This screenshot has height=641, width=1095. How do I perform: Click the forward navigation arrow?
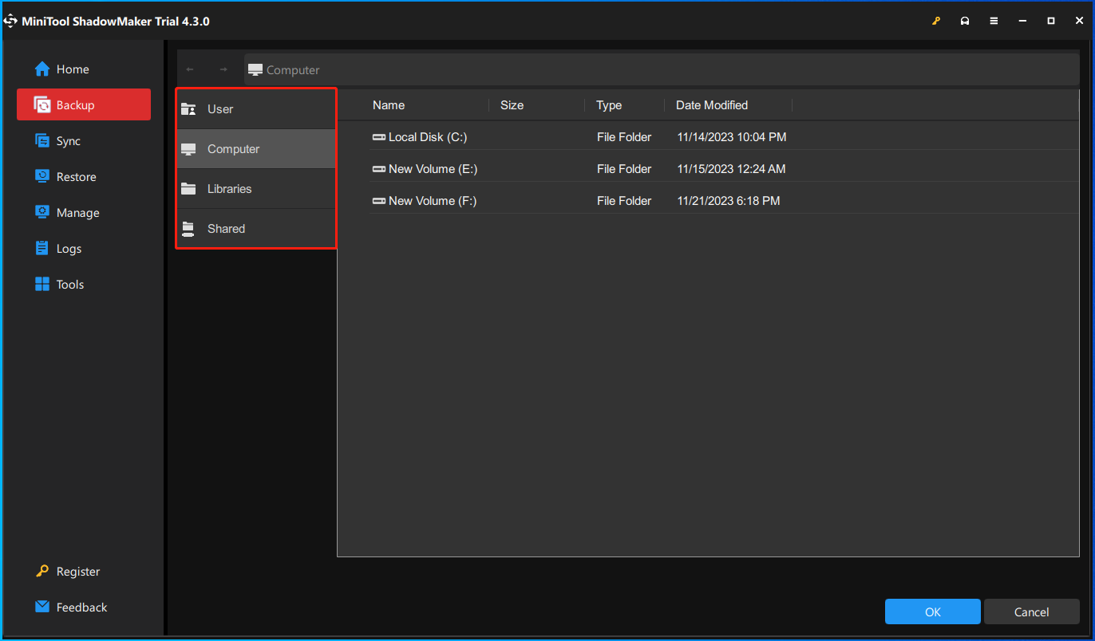(222, 69)
